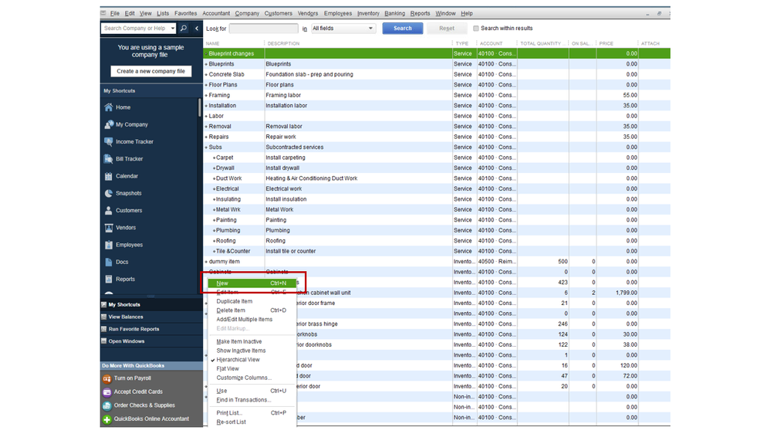Screen dimensions: 771x434
Task: Click the search magnifier icon
Action: (x=184, y=29)
